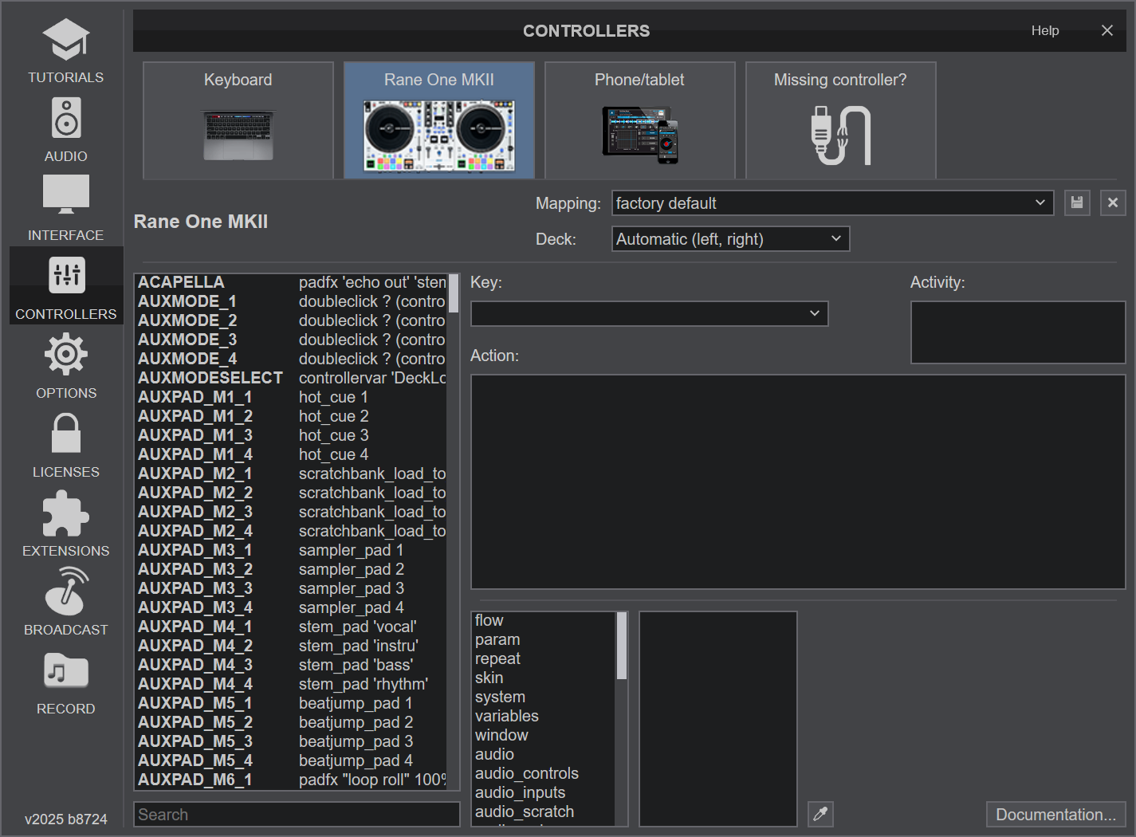Select the AUXPAD_M6_1 padfx loop roll row
The image size is (1136, 837).
[292, 780]
